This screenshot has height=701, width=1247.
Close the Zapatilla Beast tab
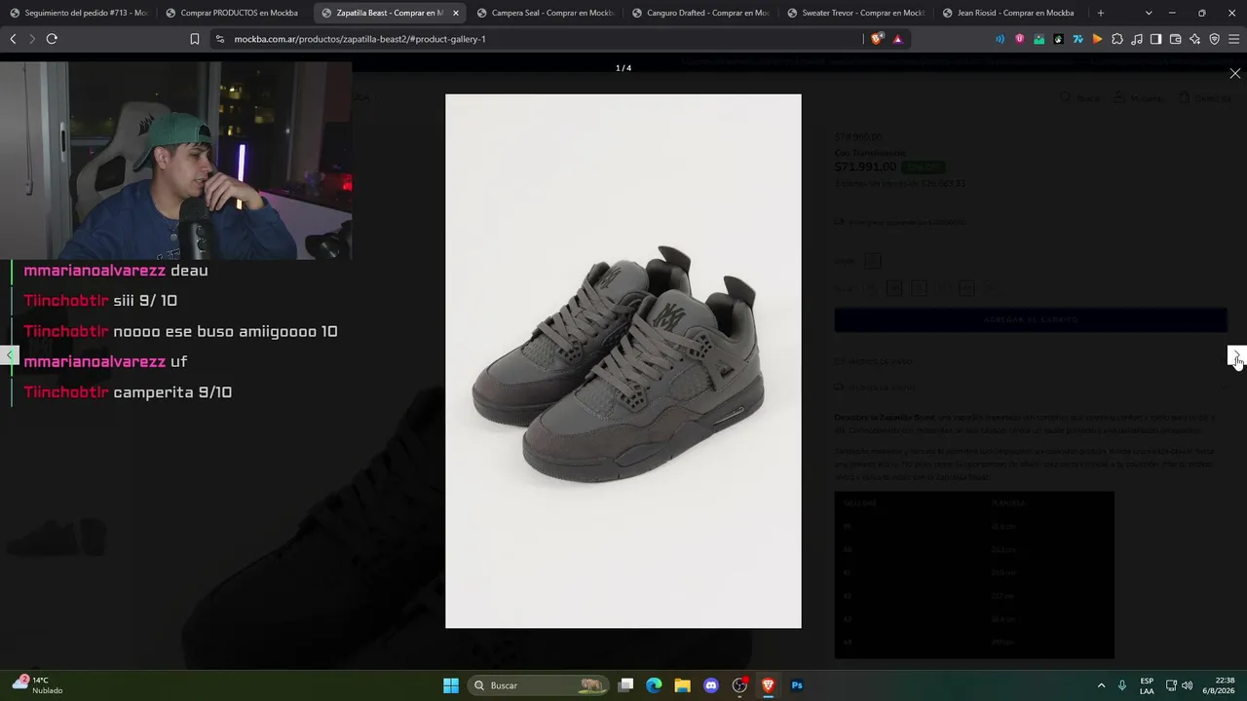coord(456,13)
